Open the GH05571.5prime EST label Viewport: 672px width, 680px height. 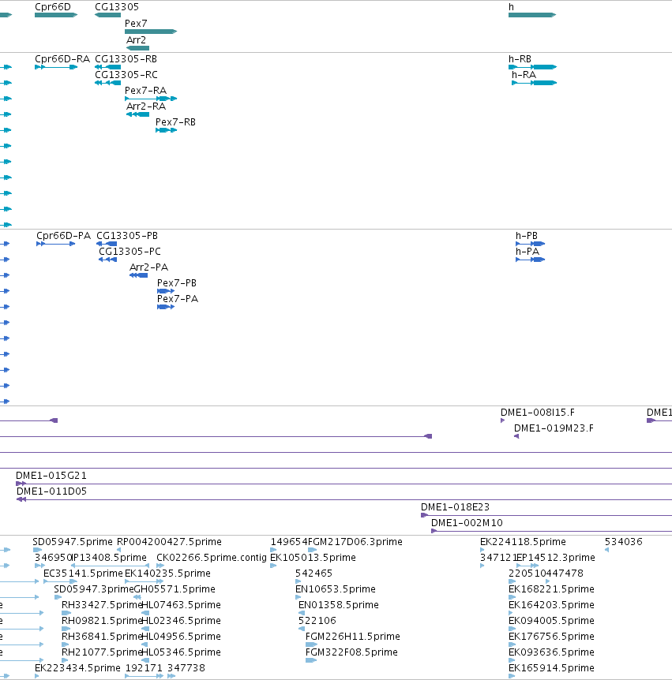click(175, 589)
